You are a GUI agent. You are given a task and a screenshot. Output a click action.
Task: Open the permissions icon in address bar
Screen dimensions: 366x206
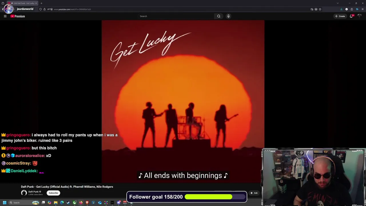click(x=48, y=9)
